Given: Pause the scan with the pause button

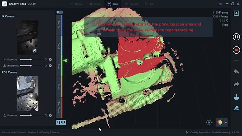Looking at the screenshot, I should point(236,37).
